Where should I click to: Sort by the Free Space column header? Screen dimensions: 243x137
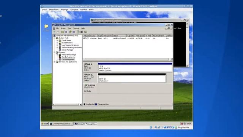coord(140,36)
